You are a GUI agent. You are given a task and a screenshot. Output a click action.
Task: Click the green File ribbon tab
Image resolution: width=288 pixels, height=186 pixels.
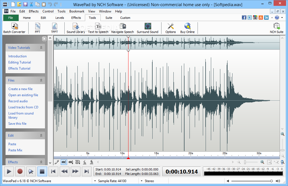point(11,18)
